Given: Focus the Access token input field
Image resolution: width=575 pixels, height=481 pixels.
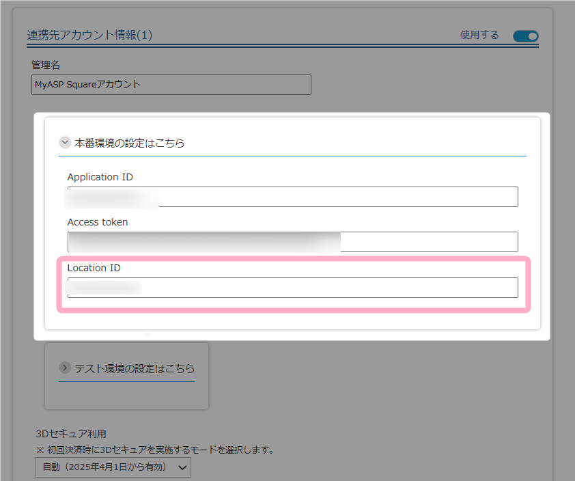Looking at the screenshot, I should tap(292, 242).
